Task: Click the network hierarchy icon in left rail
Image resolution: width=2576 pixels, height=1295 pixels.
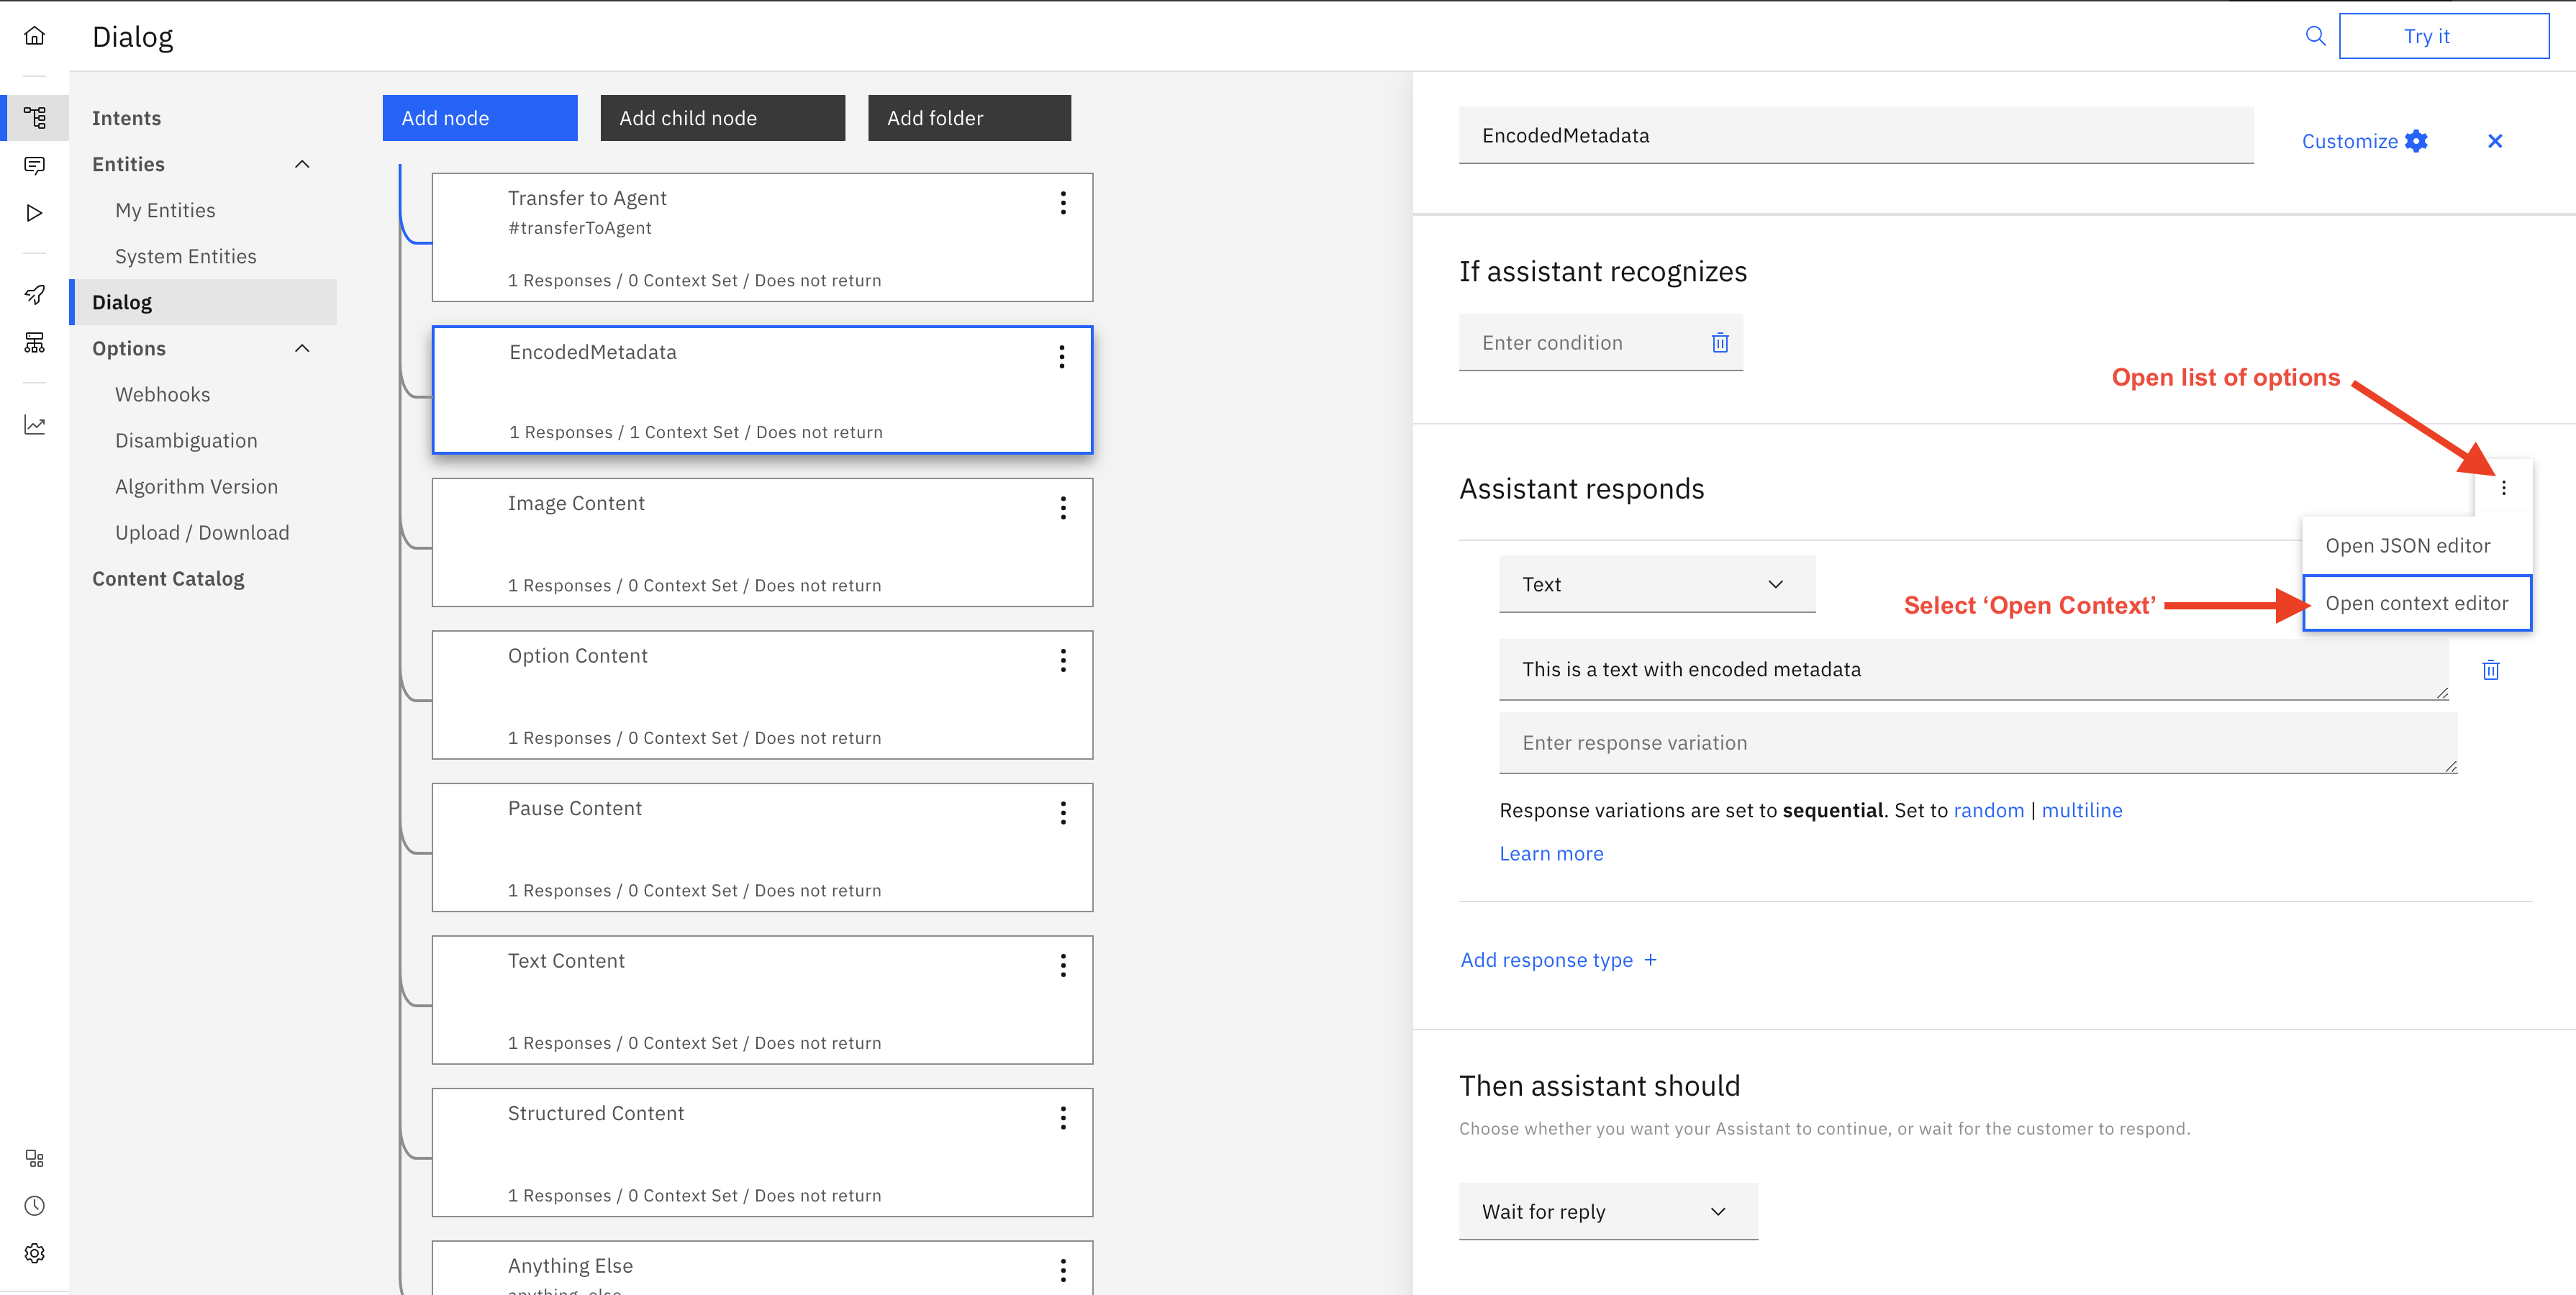Action: pyautogui.click(x=35, y=343)
